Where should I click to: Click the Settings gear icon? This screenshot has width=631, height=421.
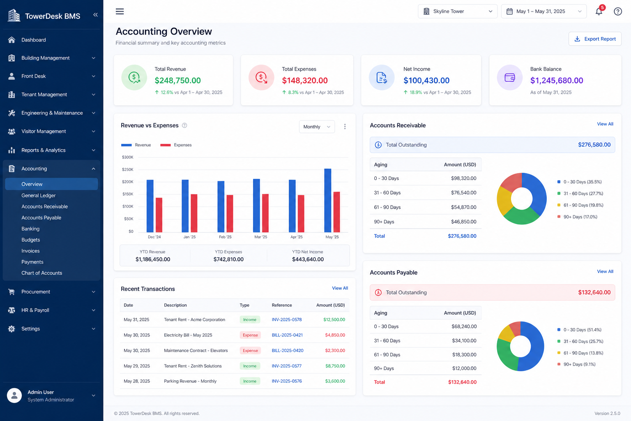coord(12,329)
